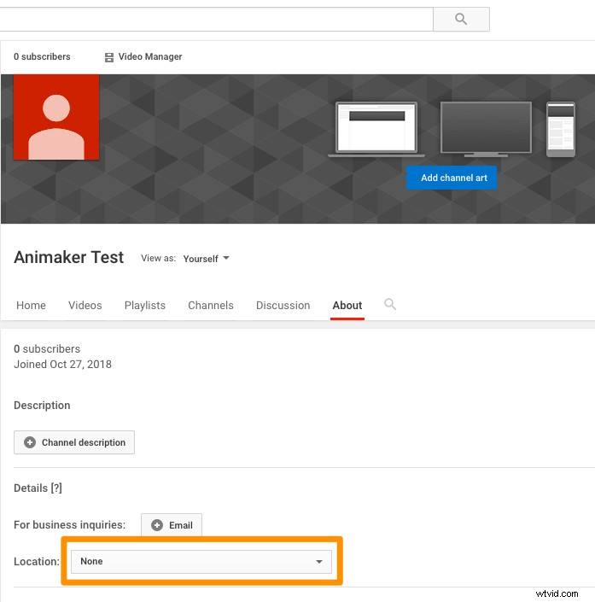
Task: Click the plus icon on Email button
Action: click(157, 525)
